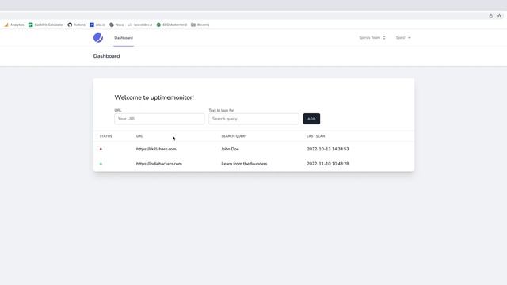
Task: Open the Backlink Calculator bookmark
Action: [46, 25]
